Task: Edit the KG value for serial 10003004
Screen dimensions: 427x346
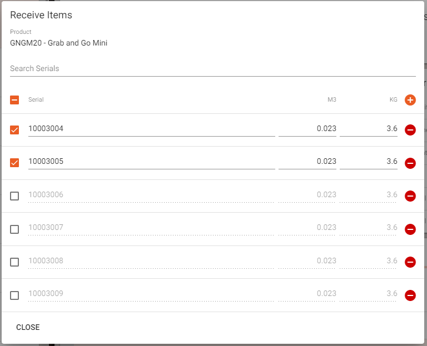Action: point(369,129)
